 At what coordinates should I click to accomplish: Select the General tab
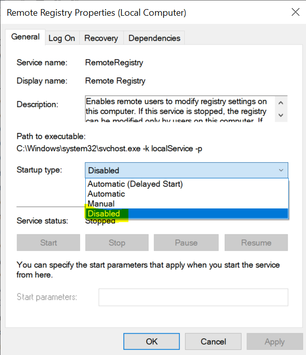pos(25,37)
